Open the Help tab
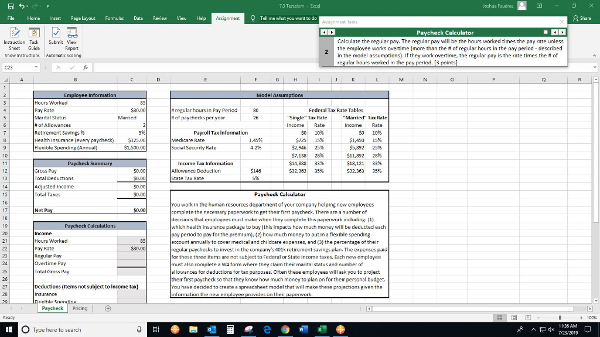 click(x=201, y=18)
